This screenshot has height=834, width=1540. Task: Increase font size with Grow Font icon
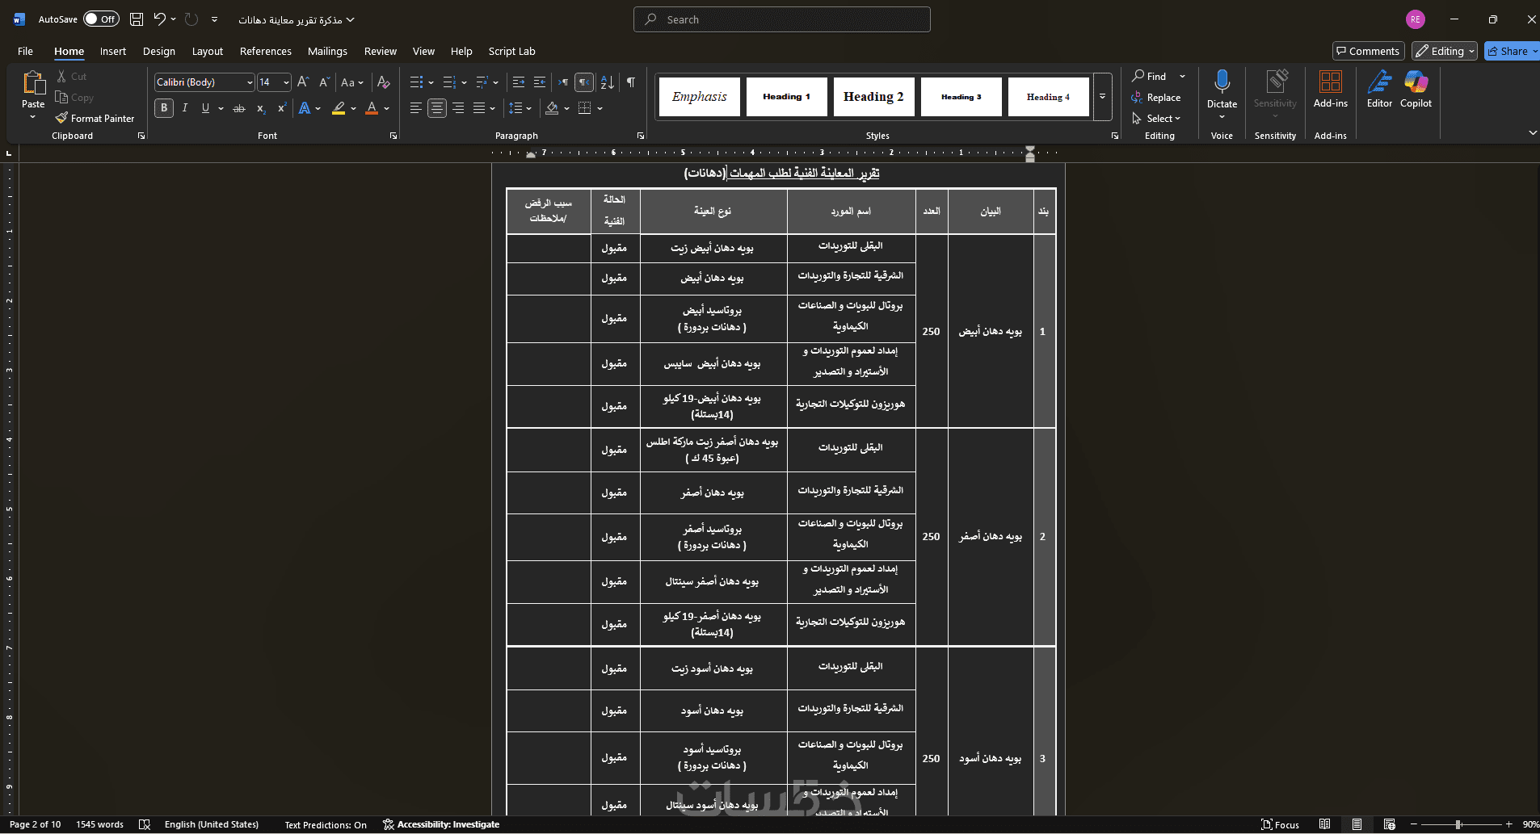(303, 82)
